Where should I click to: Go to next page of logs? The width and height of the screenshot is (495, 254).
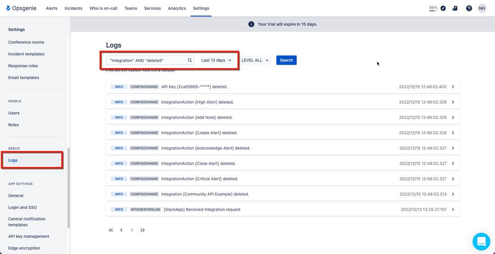132,230
